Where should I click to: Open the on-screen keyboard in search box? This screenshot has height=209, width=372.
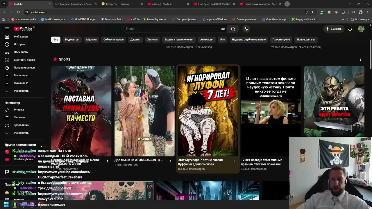coord(223,29)
